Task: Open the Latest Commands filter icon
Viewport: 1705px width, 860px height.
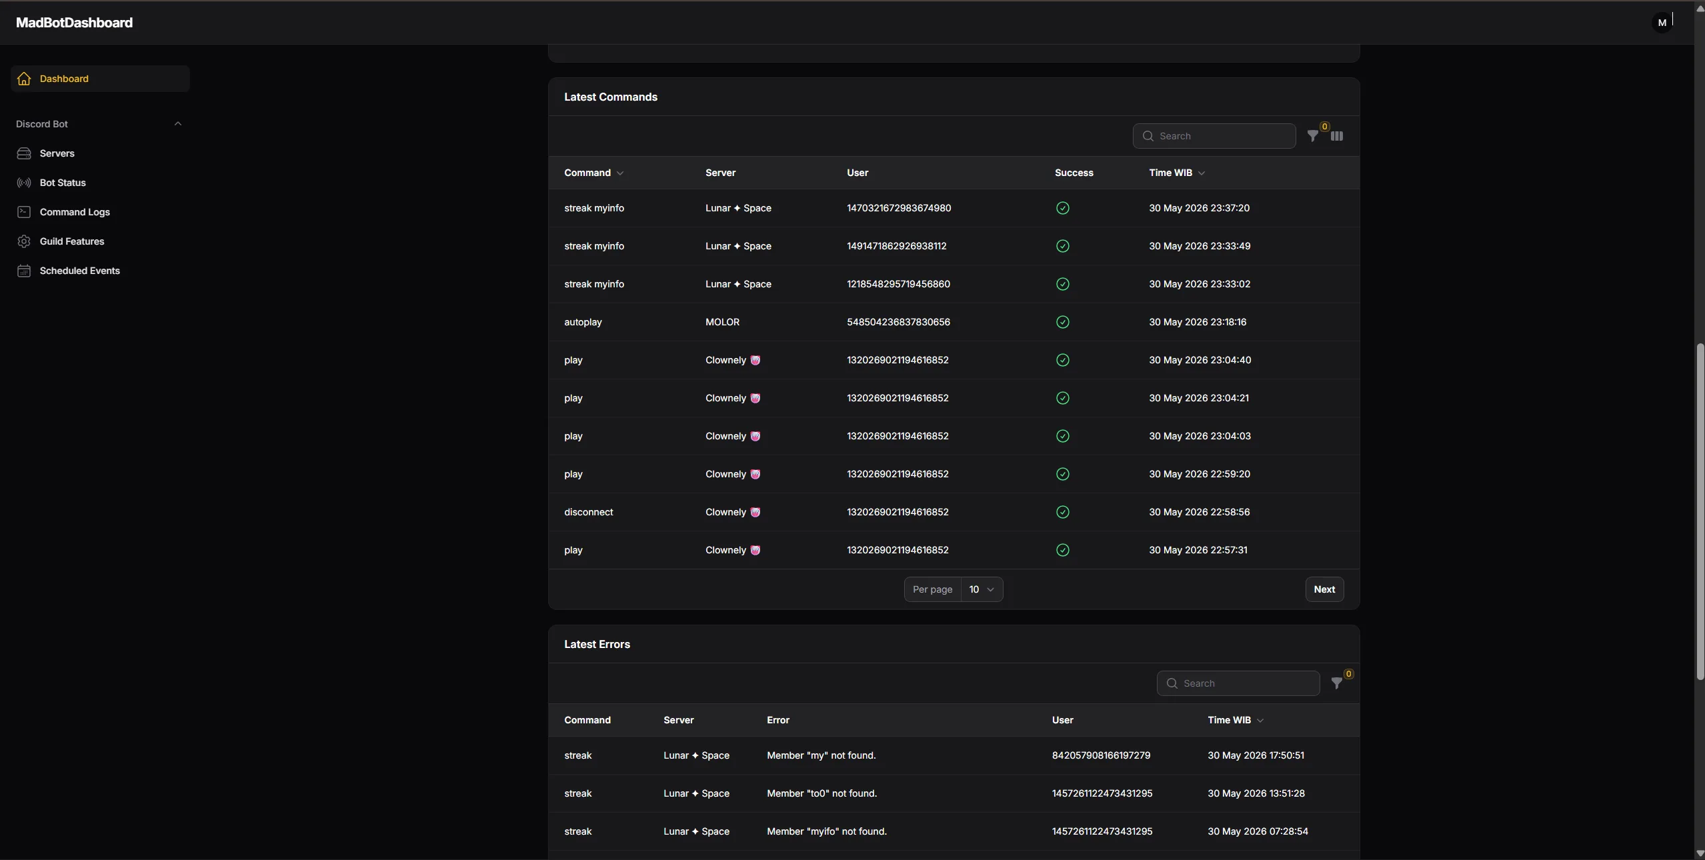Action: (1312, 136)
